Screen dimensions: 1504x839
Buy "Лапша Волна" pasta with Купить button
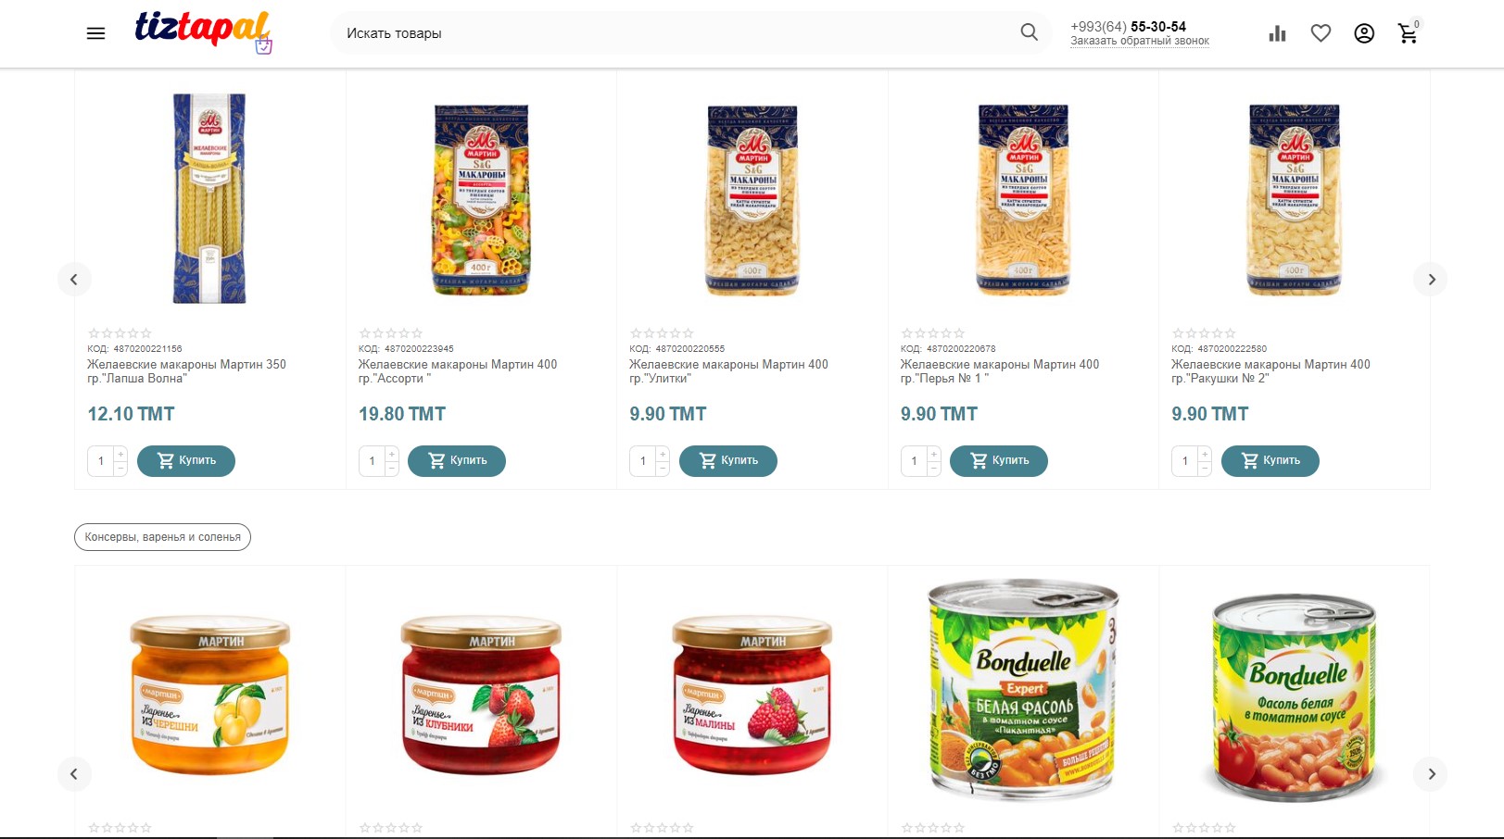coord(186,460)
